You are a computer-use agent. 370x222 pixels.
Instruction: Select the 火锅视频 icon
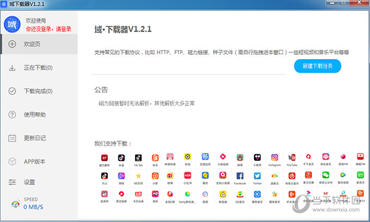[223, 157]
